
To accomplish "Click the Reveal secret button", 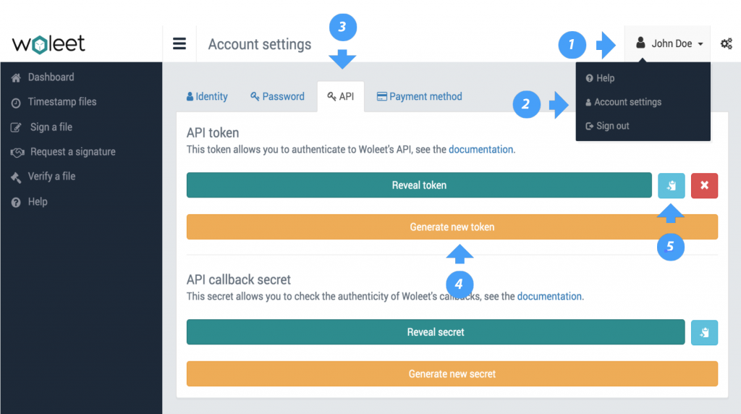I will coord(436,332).
